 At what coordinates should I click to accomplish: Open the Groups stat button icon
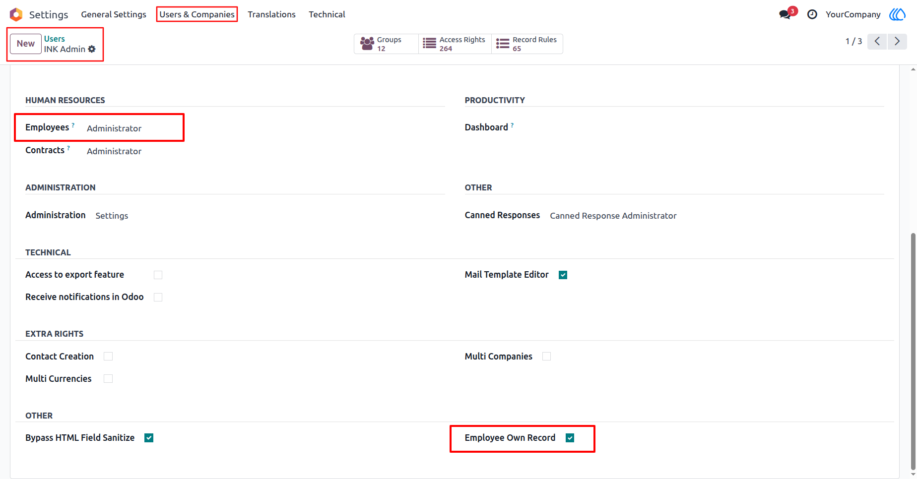click(x=367, y=44)
